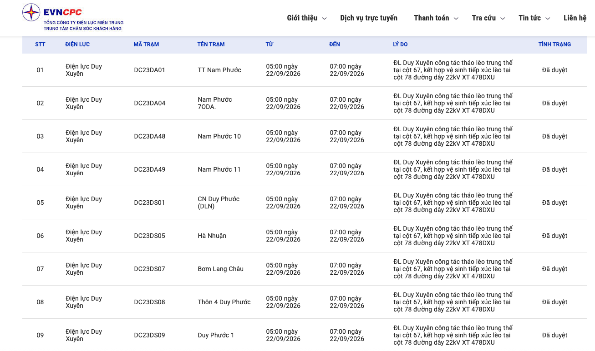Open the Dịch vụ trực tuyến menu
The height and width of the screenshot is (351, 595).
(369, 18)
